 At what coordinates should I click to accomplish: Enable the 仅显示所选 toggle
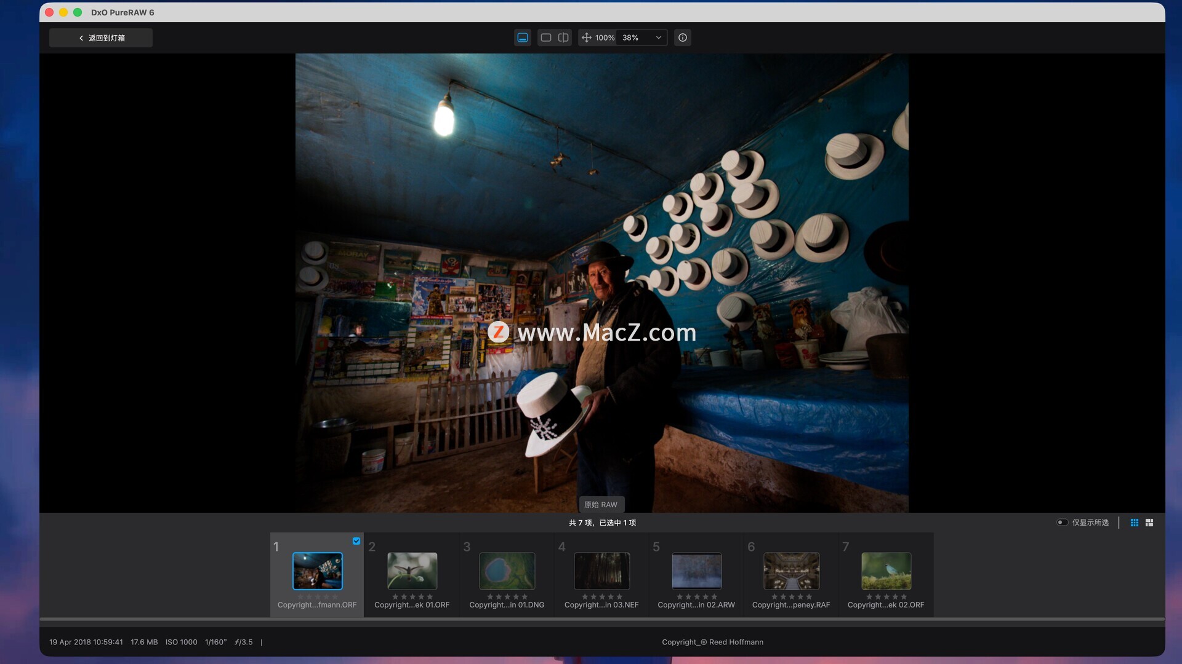click(x=1062, y=523)
